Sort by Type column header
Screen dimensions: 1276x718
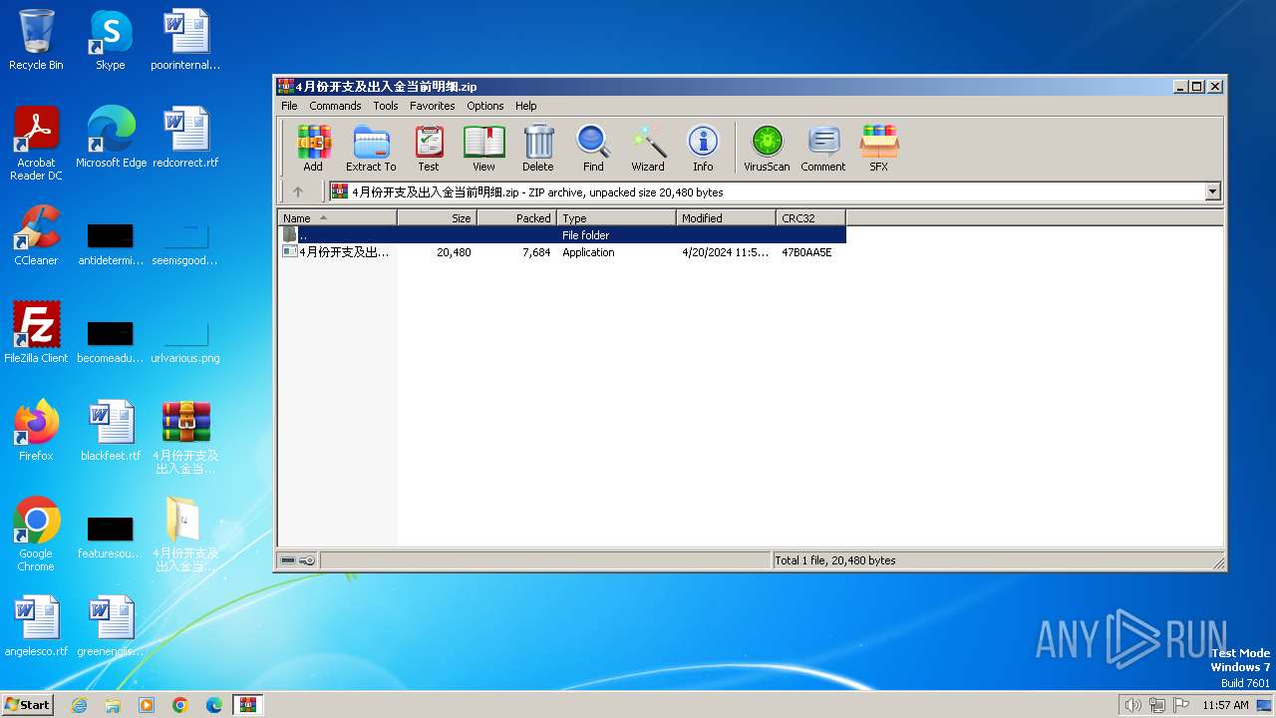(x=616, y=217)
